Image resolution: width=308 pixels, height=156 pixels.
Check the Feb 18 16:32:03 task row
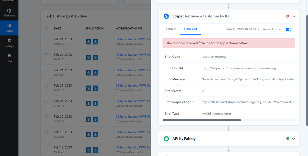(x=46, y=132)
